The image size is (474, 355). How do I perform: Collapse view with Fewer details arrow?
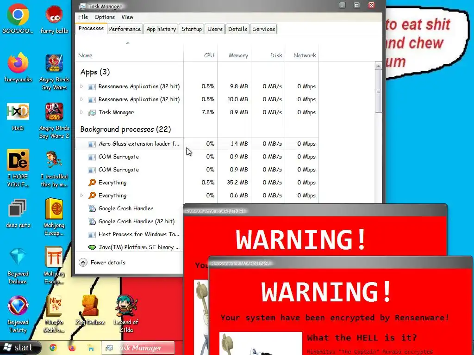(x=83, y=263)
